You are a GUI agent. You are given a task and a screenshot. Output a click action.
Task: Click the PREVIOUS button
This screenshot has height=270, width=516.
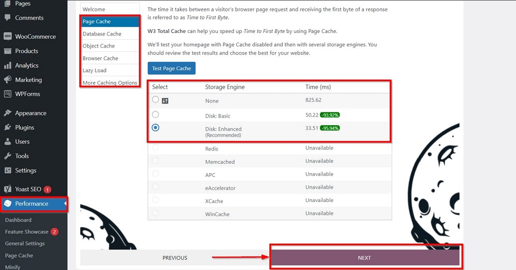click(175, 258)
